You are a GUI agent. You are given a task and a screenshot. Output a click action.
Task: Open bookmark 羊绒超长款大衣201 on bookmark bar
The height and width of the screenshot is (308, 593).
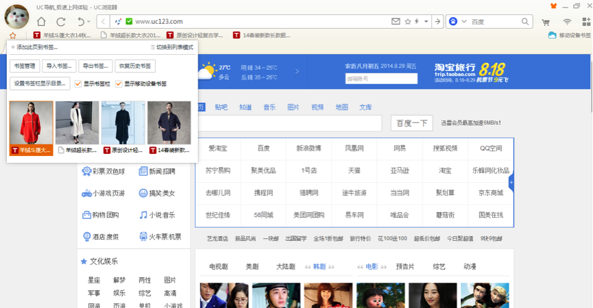click(130, 35)
